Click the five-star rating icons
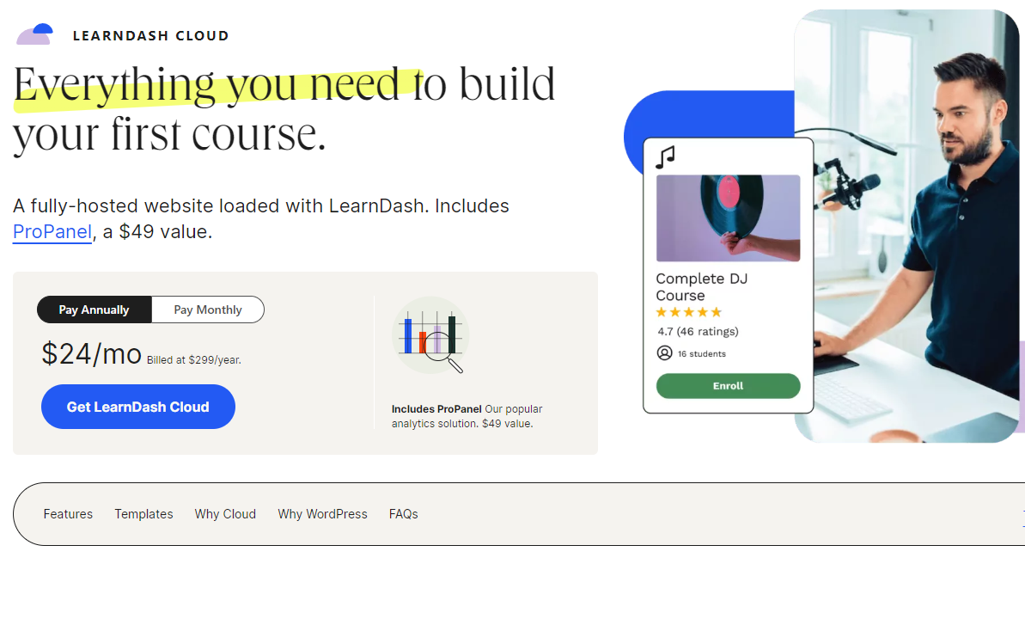The height and width of the screenshot is (619, 1025). coord(688,312)
